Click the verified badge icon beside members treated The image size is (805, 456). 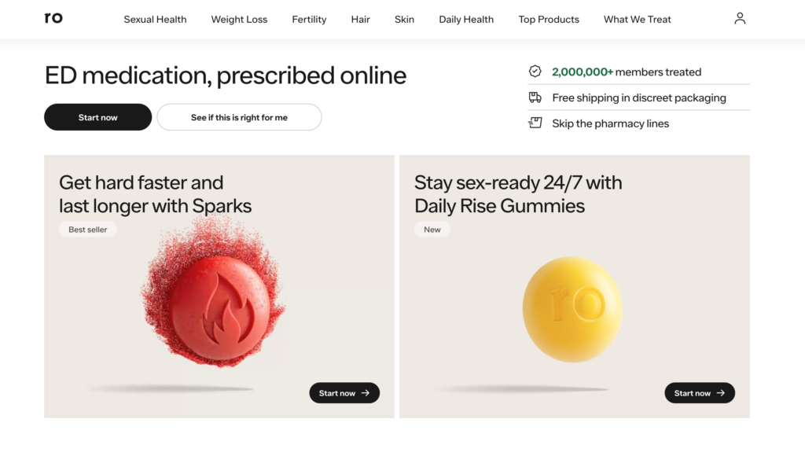coord(535,72)
